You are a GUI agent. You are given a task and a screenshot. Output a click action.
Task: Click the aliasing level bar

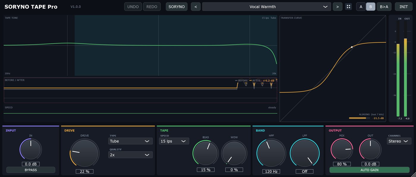(360, 118)
